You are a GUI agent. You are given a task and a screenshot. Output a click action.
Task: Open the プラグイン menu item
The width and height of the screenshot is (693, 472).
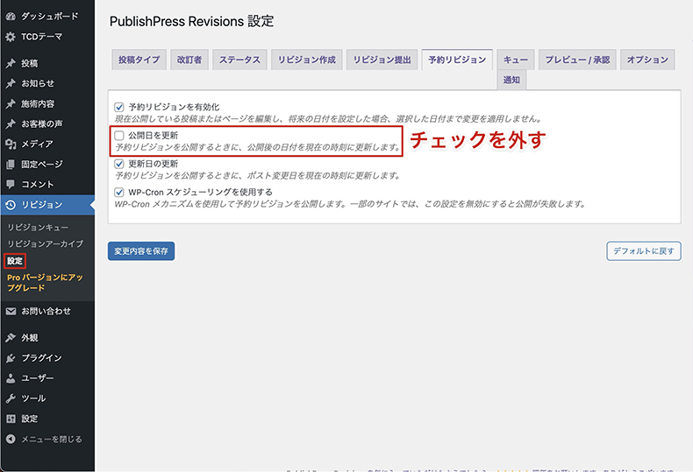point(47,358)
